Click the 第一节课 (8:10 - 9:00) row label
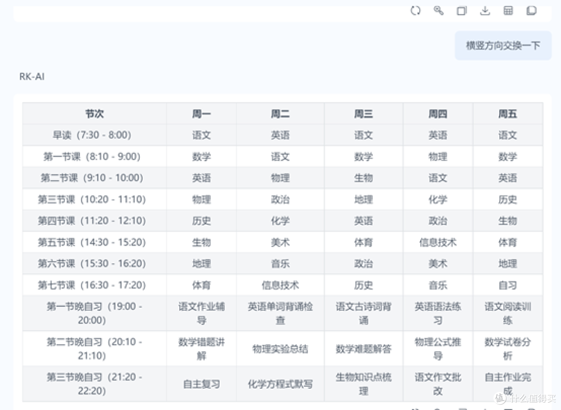This screenshot has width=561, height=410. pos(92,157)
